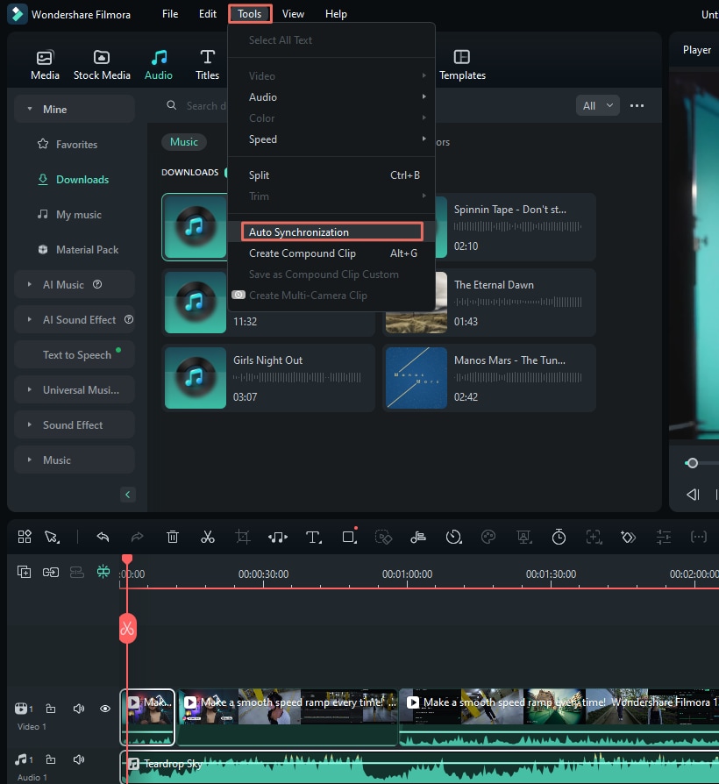This screenshot has height=784, width=719.
Task: Click the Delete trash icon
Action: 173,537
